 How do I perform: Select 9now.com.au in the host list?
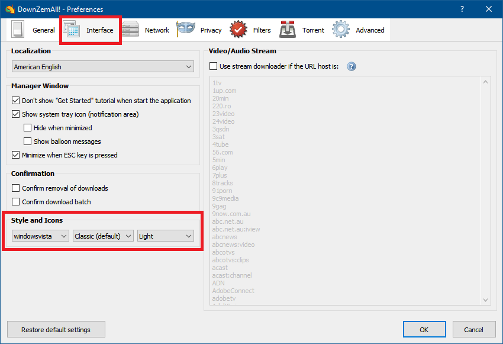point(231,214)
